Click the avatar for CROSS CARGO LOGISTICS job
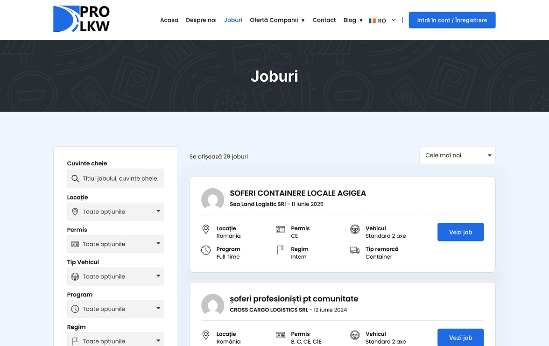Viewport: 549px width, 346px height. point(212,305)
